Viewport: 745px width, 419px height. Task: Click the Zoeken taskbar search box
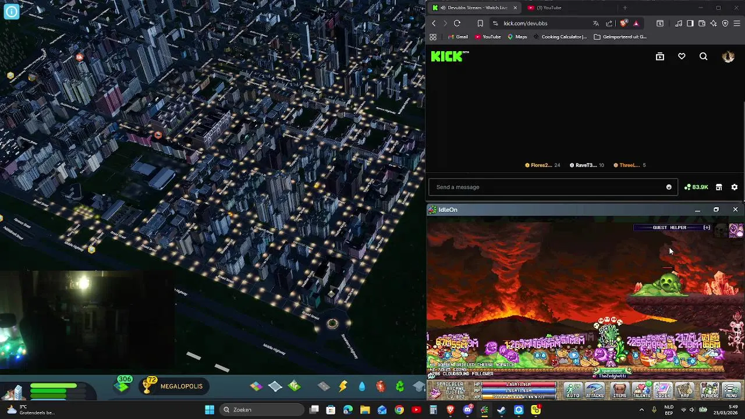pyautogui.click(x=262, y=410)
